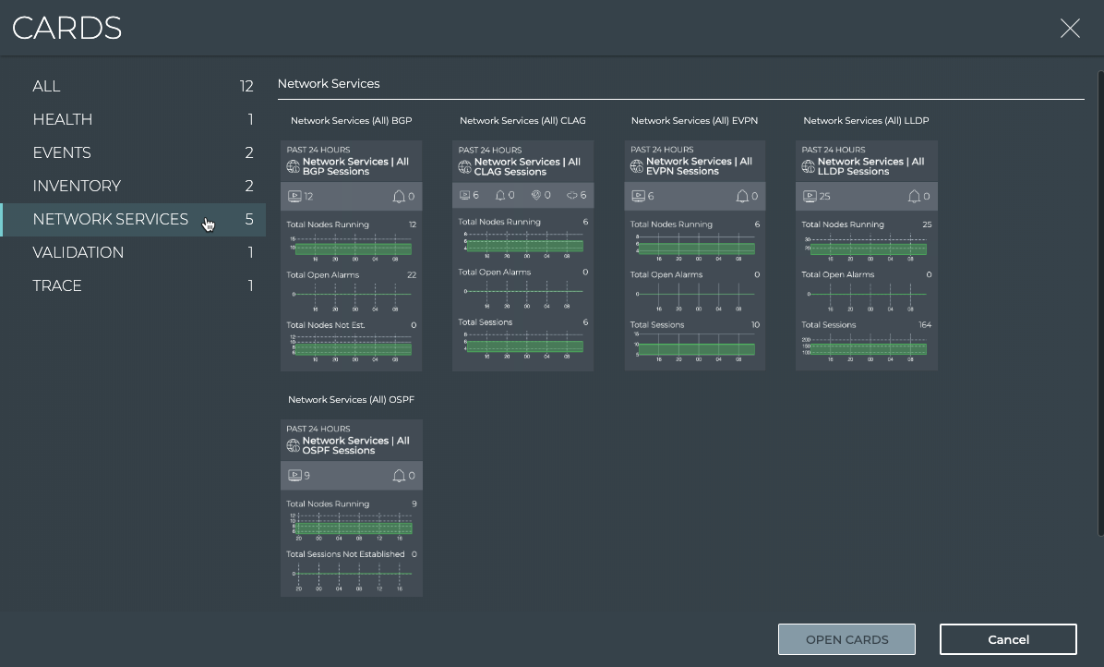Click the alarm bell icon on BGP card
Image resolution: width=1104 pixels, height=667 pixels.
tap(399, 196)
